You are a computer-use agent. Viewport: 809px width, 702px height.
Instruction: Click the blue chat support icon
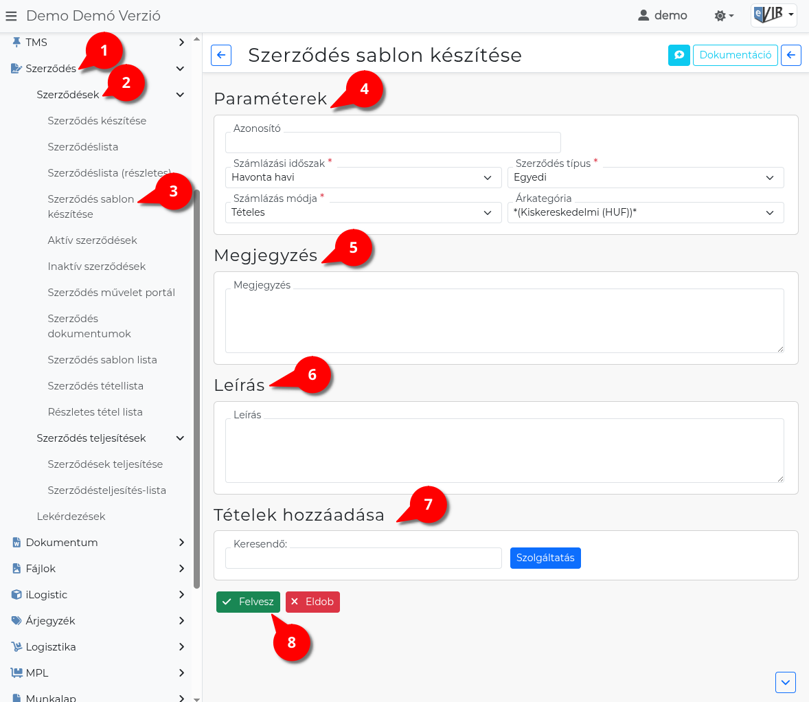click(x=679, y=55)
